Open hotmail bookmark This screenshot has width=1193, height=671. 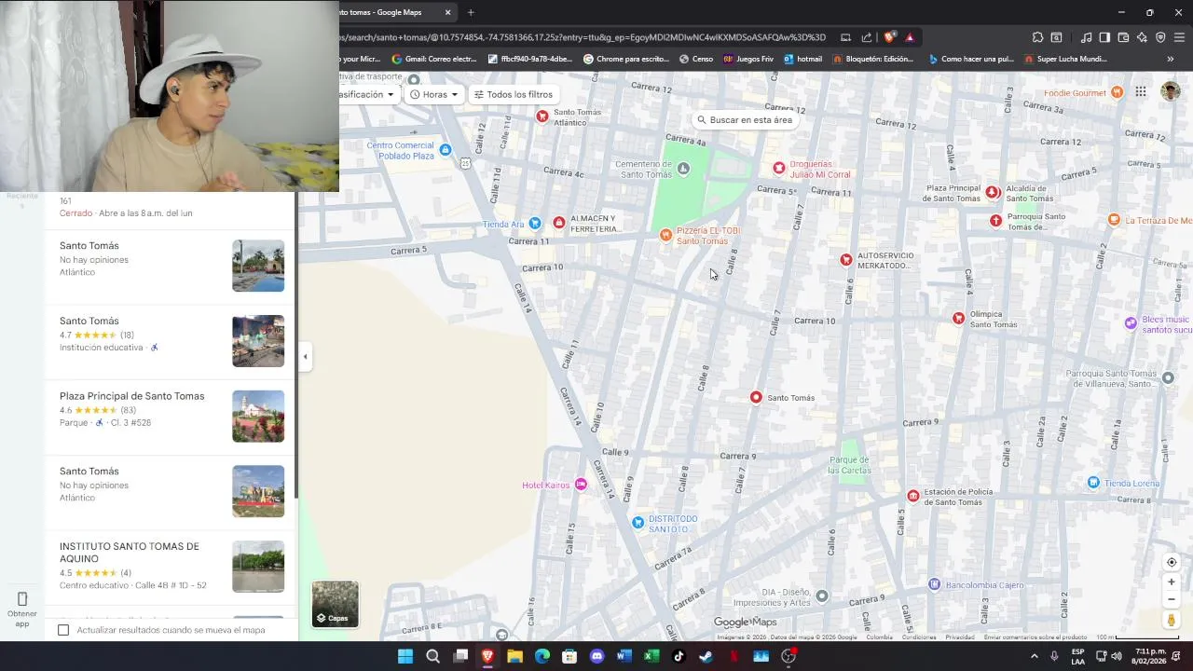click(x=802, y=59)
